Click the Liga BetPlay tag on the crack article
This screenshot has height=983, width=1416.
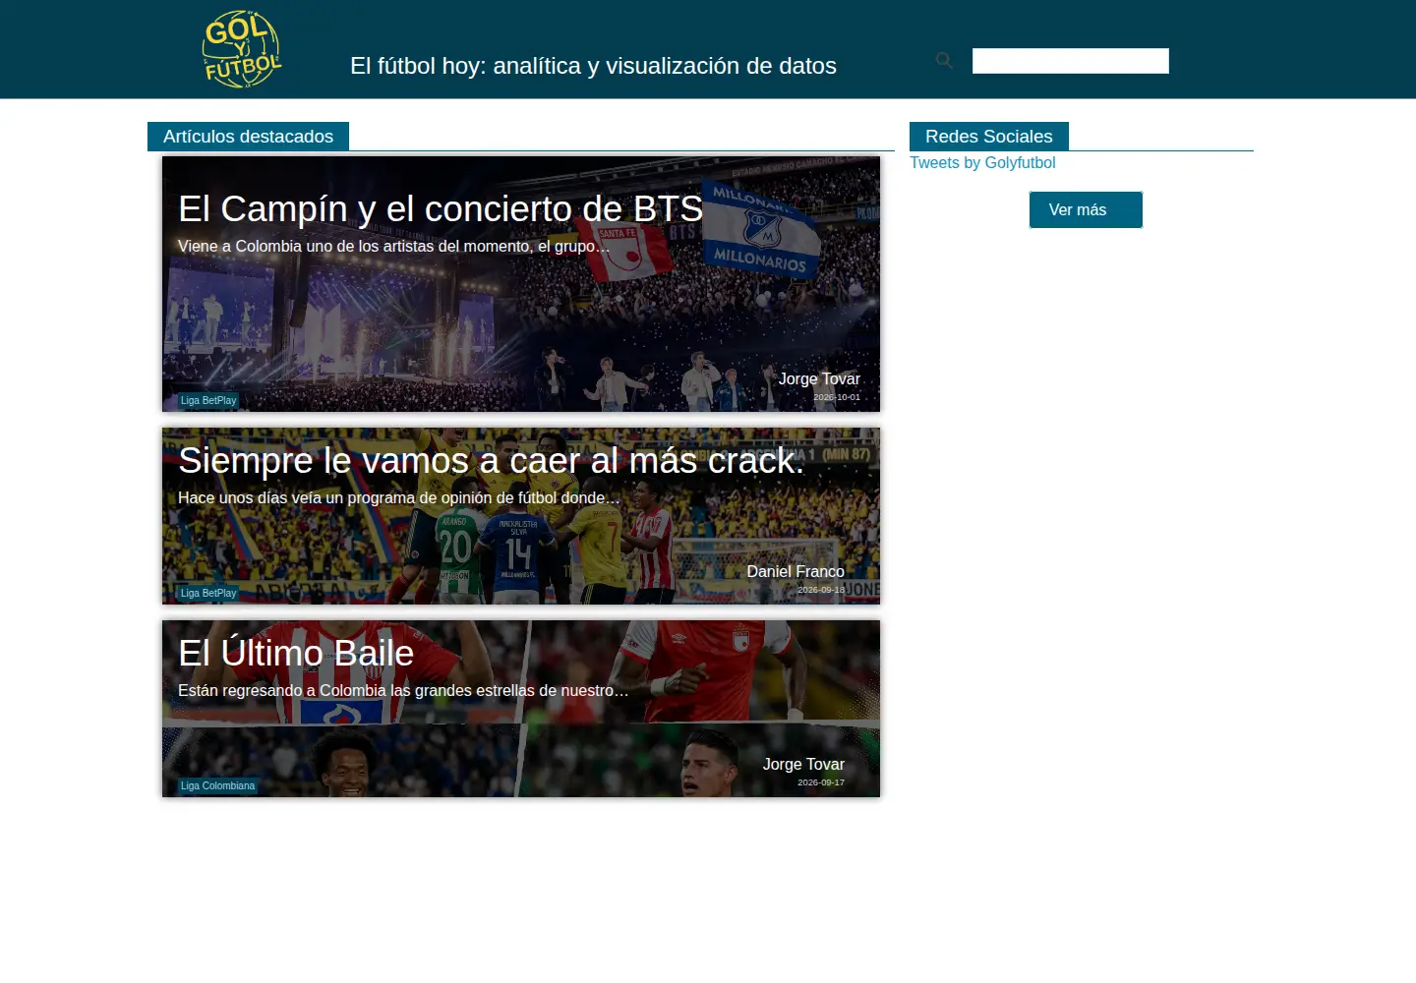tap(208, 594)
